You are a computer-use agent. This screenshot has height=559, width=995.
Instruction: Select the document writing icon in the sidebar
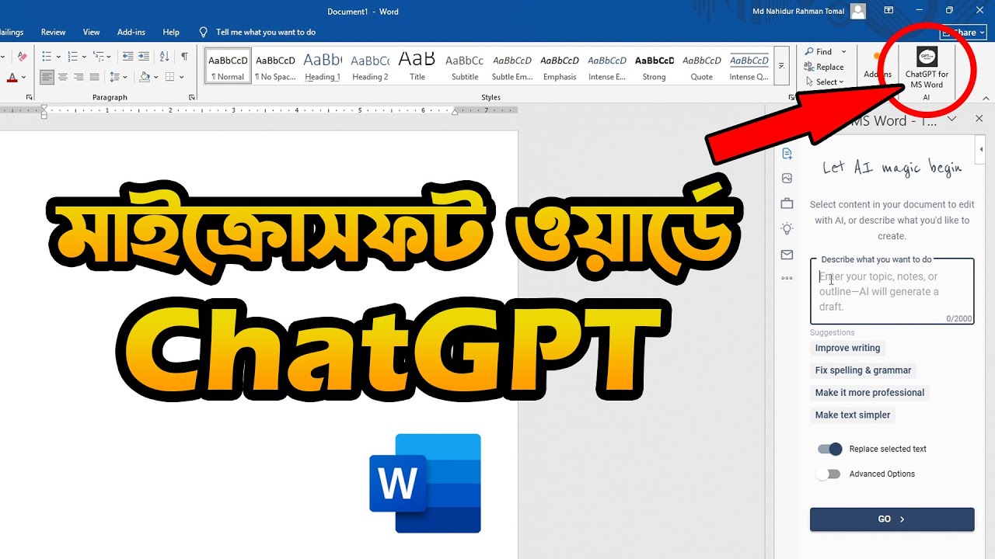coord(787,153)
